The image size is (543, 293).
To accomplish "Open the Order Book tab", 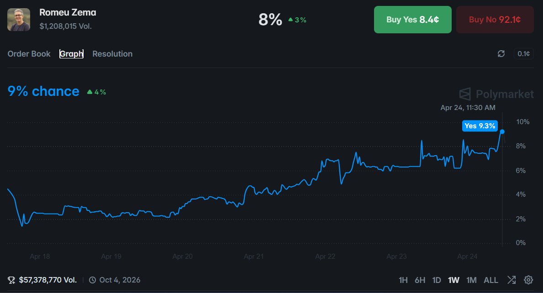I will click(29, 54).
